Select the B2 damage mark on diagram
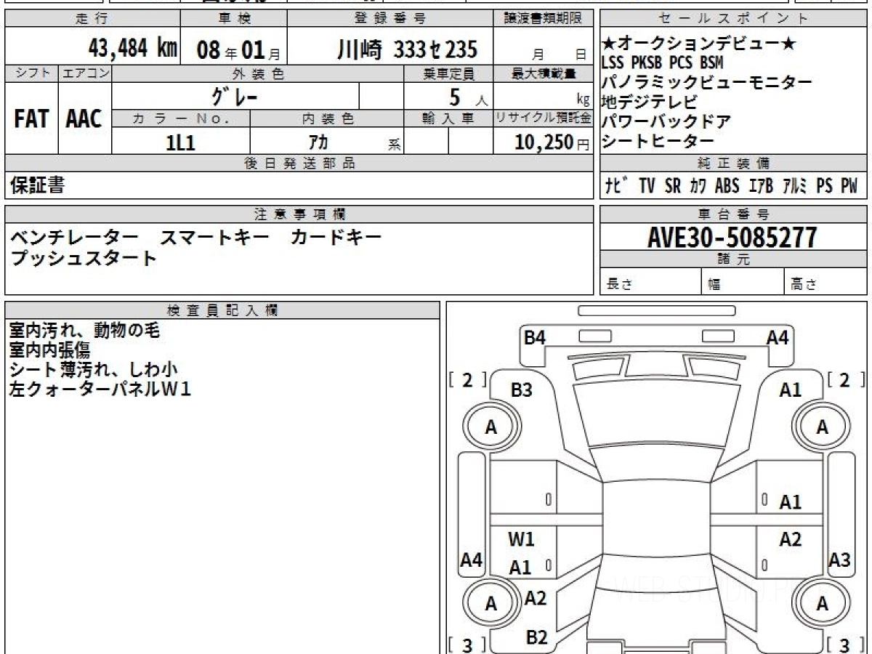 [536, 637]
